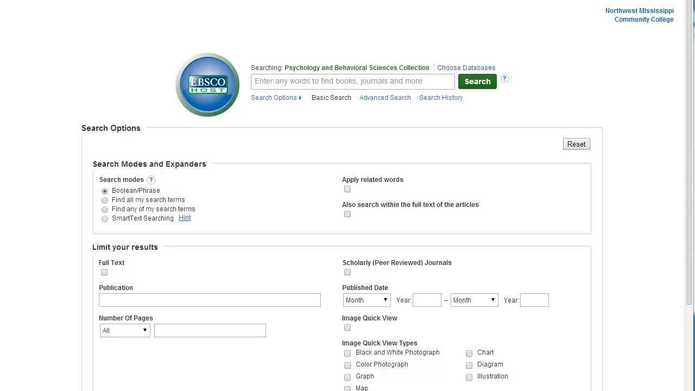Open Choose Databases link
The height and width of the screenshot is (391, 695).
(466, 68)
